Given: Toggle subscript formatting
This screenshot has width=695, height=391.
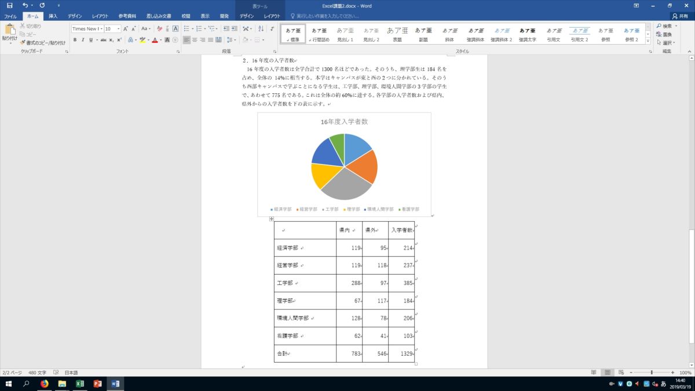Looking at the screenshot, I should pyautogui.click(x=112, y=40).
